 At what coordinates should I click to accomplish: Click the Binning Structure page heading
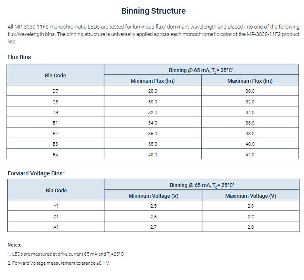[x=153, y=11]
